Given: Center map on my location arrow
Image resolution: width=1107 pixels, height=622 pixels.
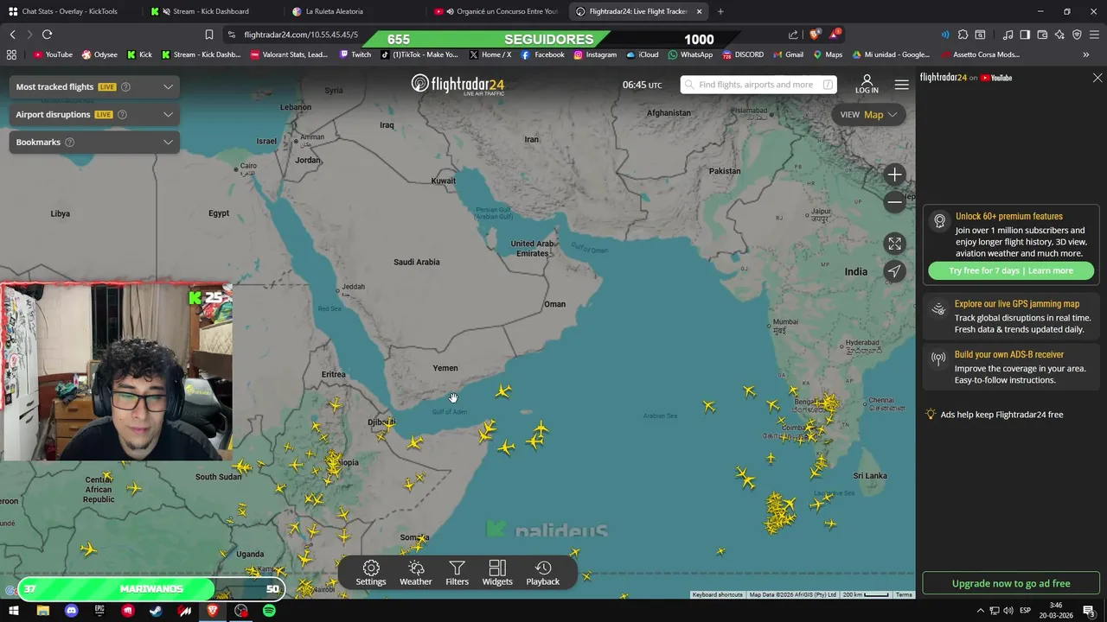Looking at the screenshot, I should [x=895, y=271].
